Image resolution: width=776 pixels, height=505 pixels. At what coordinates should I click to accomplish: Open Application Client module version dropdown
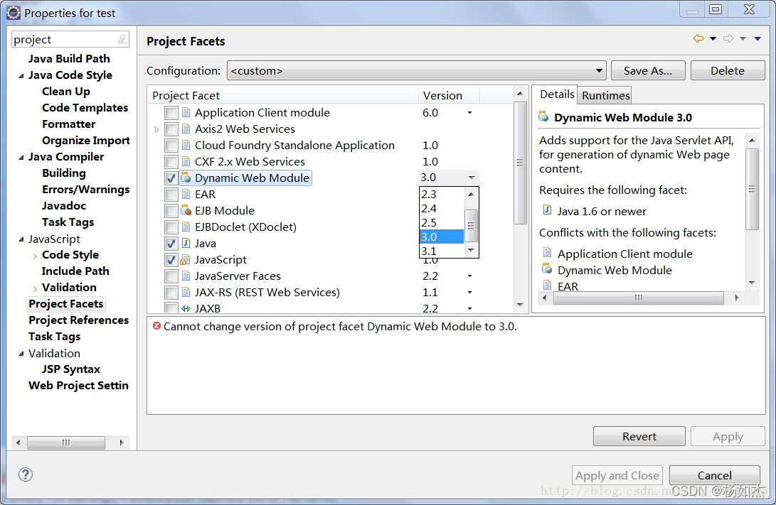(x=469, y=113)
